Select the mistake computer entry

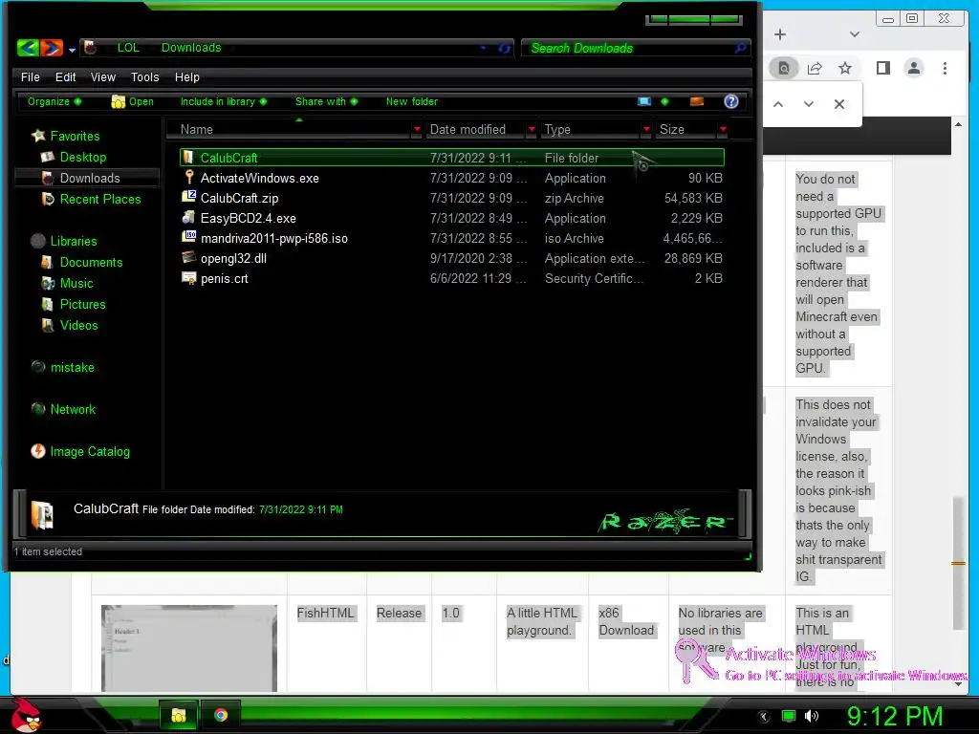click(x=72, y=368)
